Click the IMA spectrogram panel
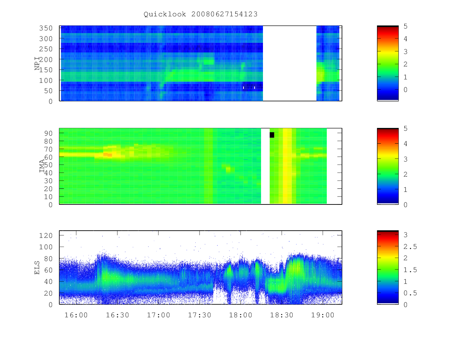This screenshot has width=456, height=342. (201, 166)
